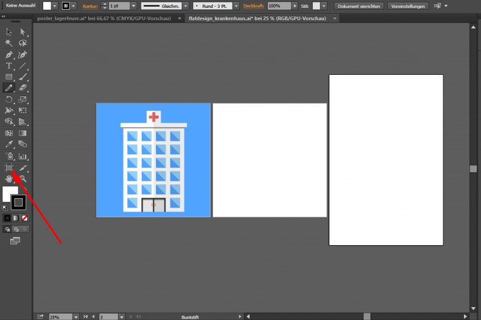The image size is (481, 320).
Task: Select the Type tool
Action: click(9, 66)
